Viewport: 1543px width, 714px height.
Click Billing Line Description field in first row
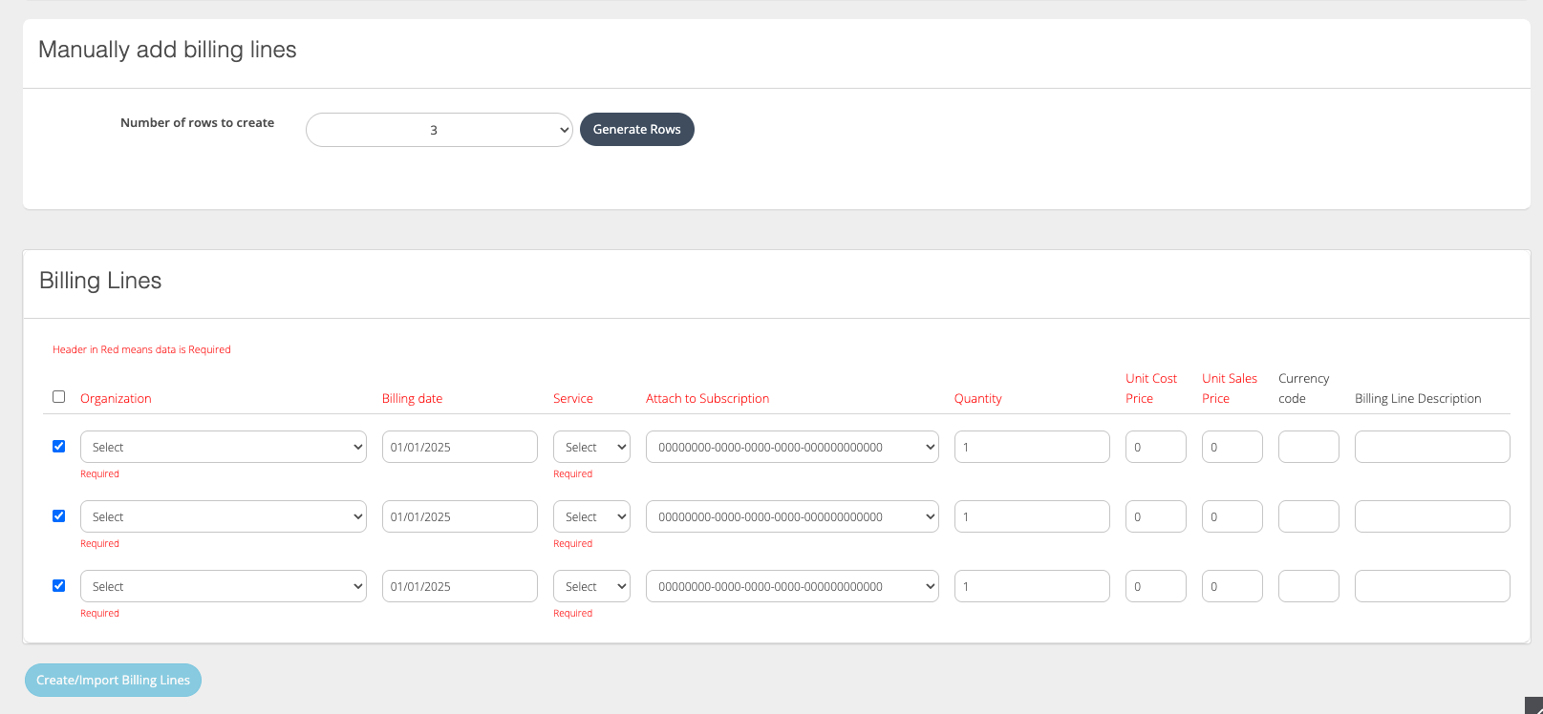1431,447
